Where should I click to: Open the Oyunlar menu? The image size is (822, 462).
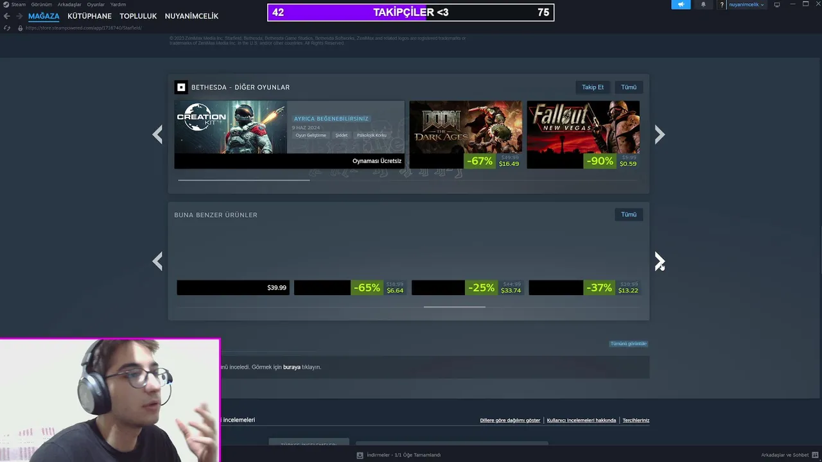[96, 4]
